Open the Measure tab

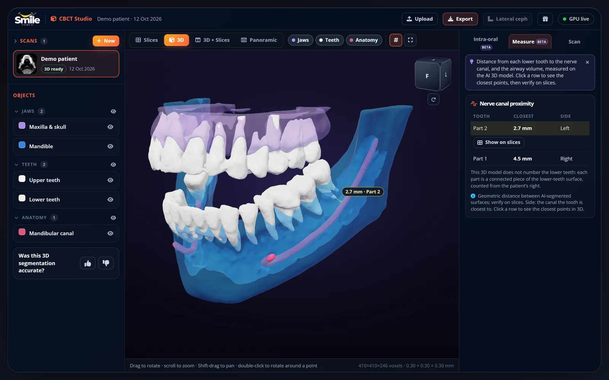(530, 42)
